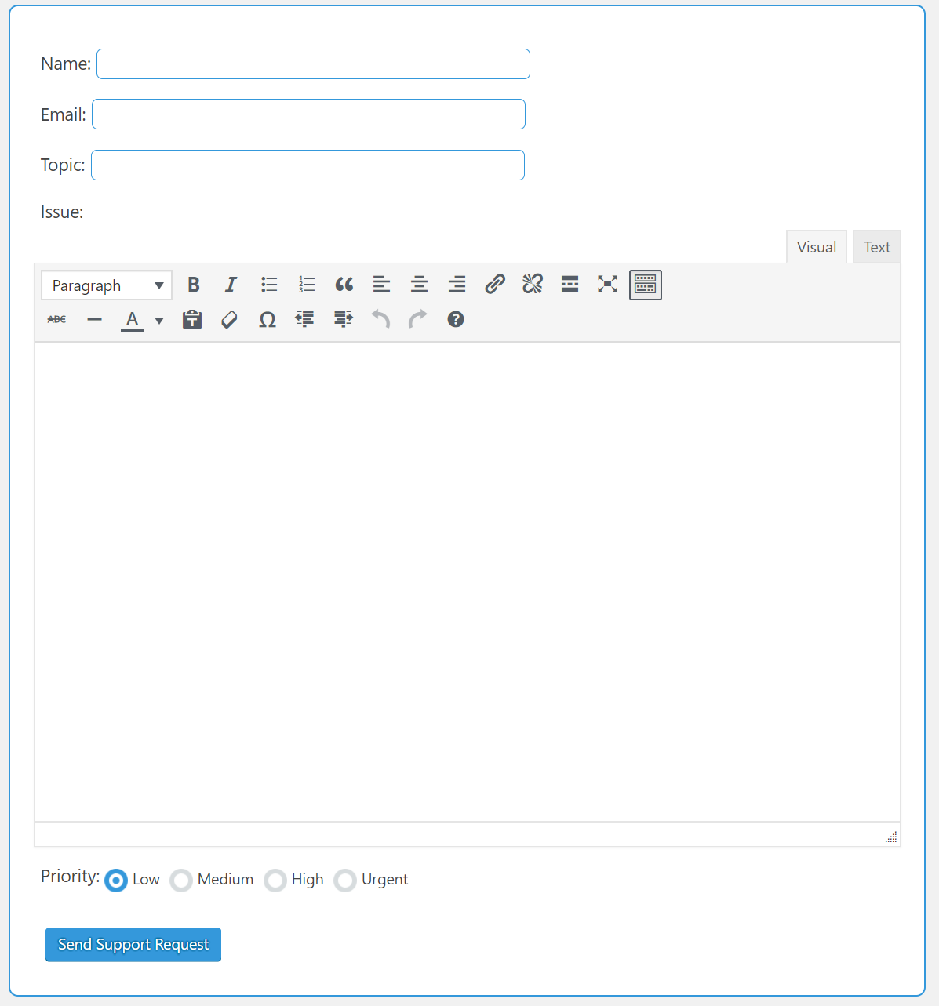
Task: Apply italic formatting
Action: [x=231, y=285]
